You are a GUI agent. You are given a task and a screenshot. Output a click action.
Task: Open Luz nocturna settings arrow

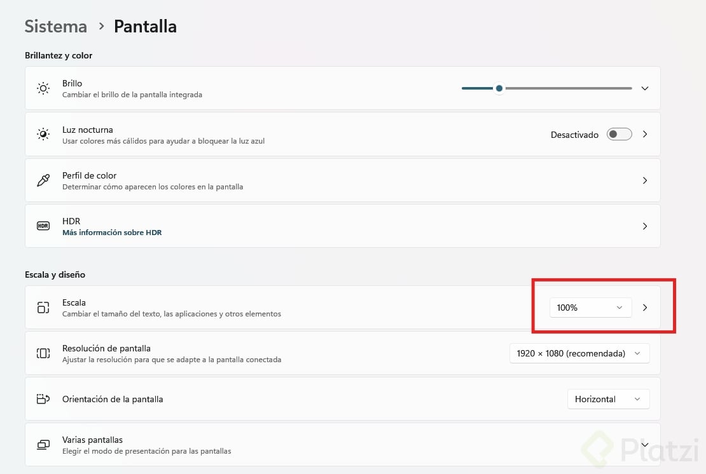pyautogui.click(x=645, y=134)
